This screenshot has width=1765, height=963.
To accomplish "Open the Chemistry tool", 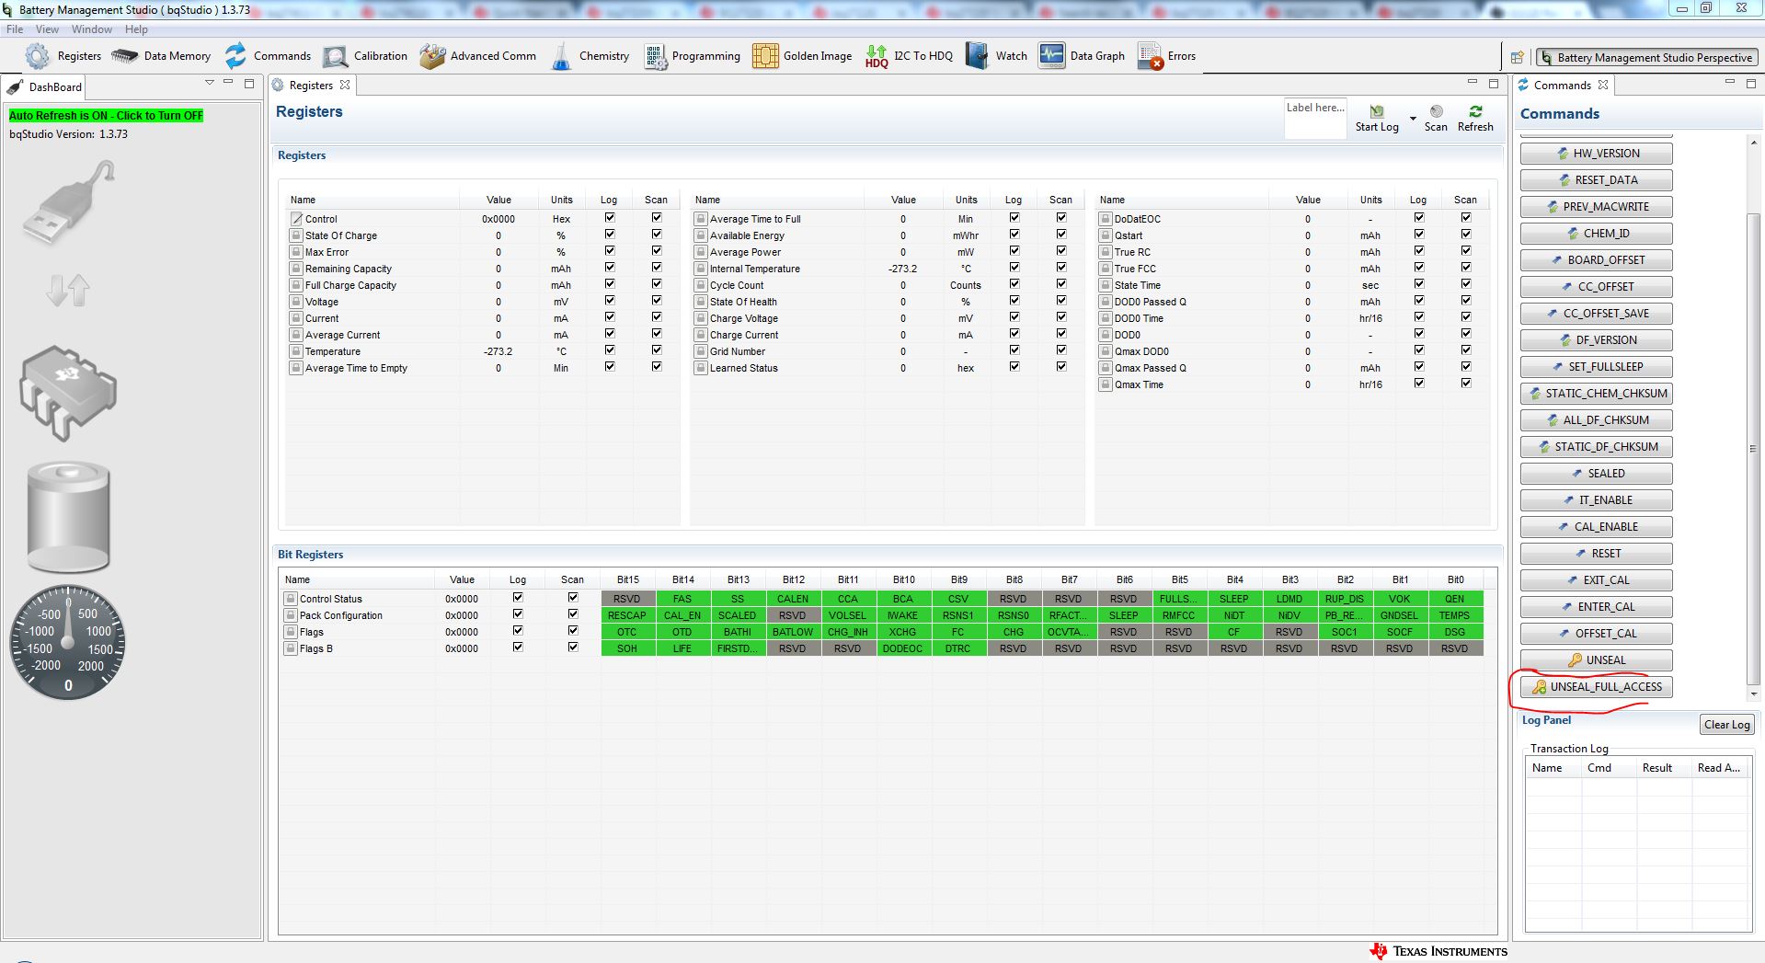I will click(590, 56).
